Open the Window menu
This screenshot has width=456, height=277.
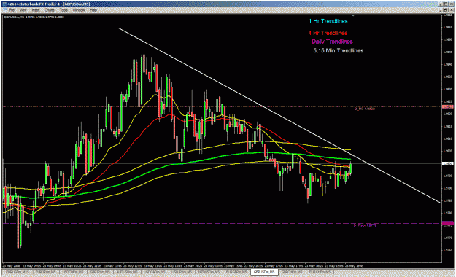79,10
